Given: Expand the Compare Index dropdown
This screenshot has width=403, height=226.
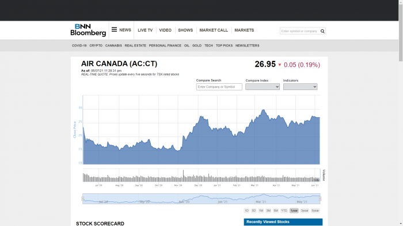Looking at the screenshot, I should tap(263, 87).
